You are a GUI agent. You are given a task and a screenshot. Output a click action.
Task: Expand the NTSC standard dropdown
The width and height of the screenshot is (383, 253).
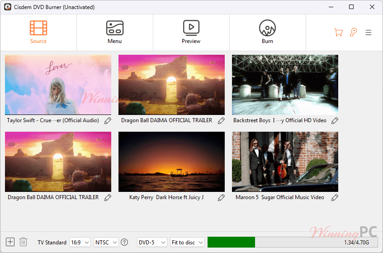106,242
